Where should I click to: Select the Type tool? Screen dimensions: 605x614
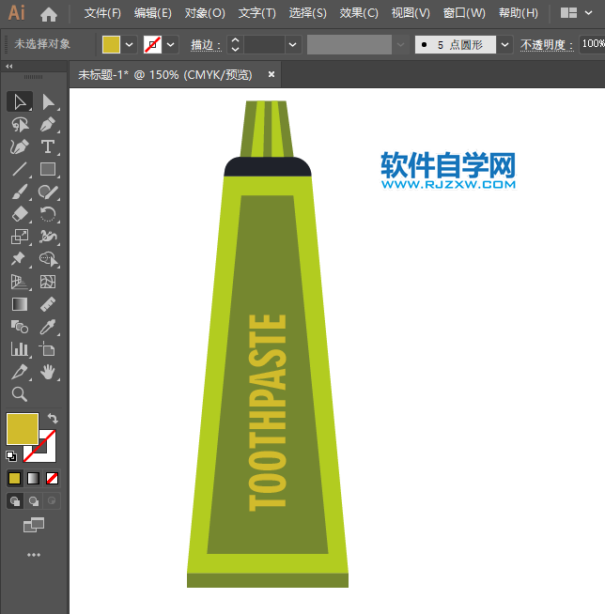coord(48,147)
